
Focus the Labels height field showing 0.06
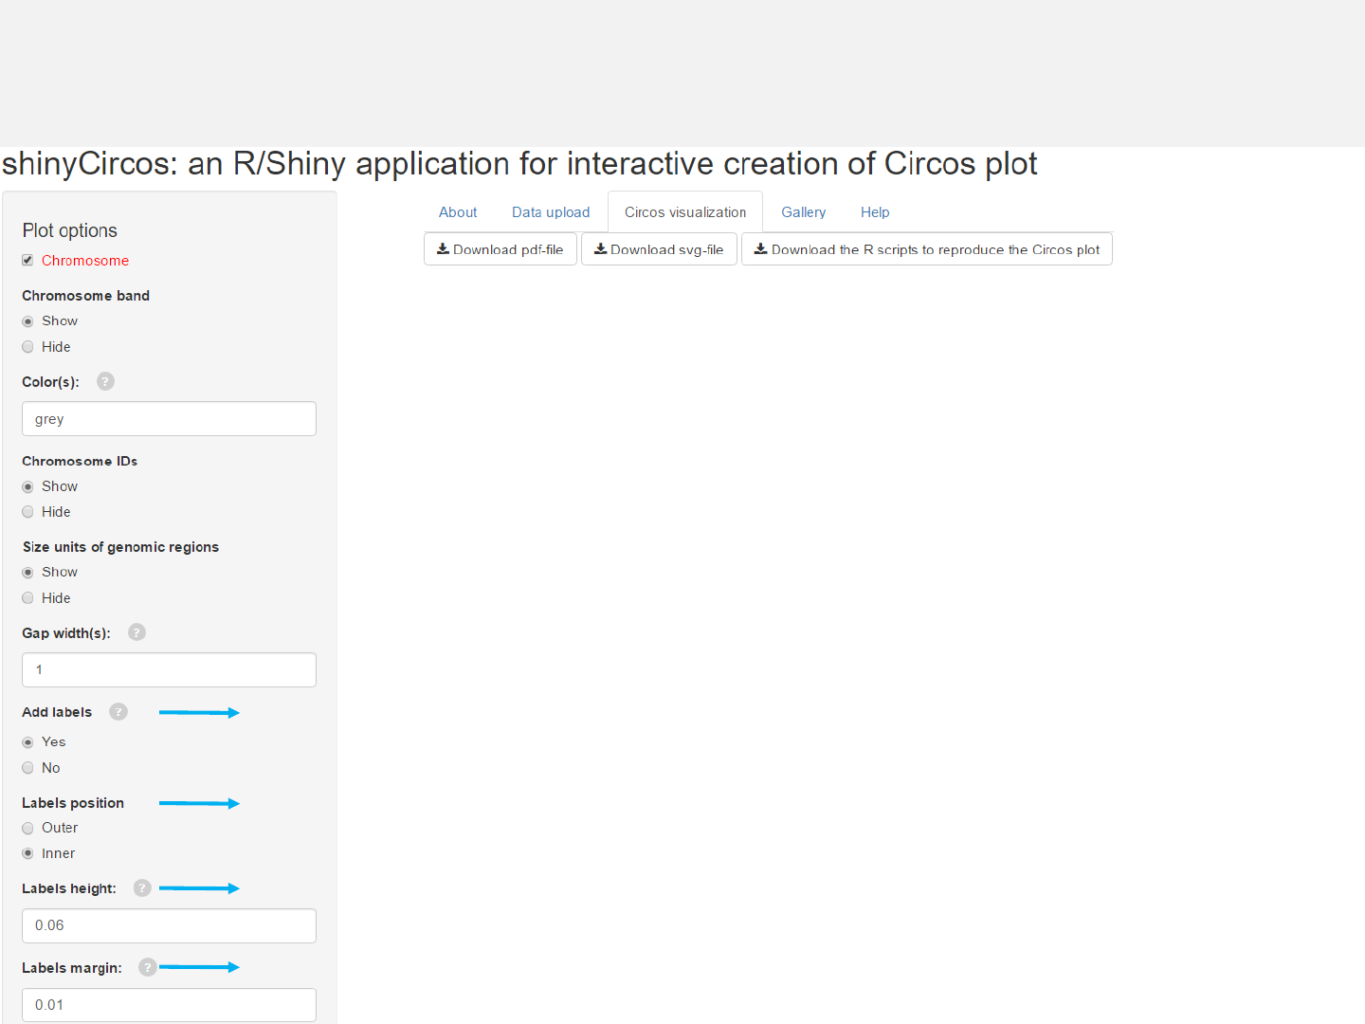pos(169,925)
